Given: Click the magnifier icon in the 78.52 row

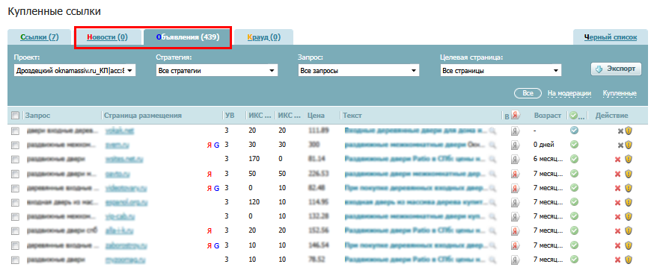Looking at the screenshot, I should (492, 260).
